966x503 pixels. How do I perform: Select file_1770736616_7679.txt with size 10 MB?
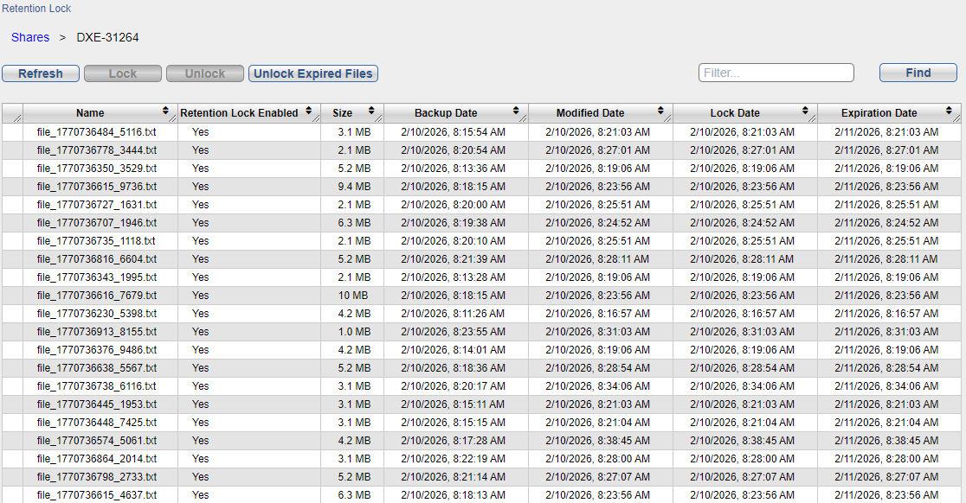pos(97,296)
